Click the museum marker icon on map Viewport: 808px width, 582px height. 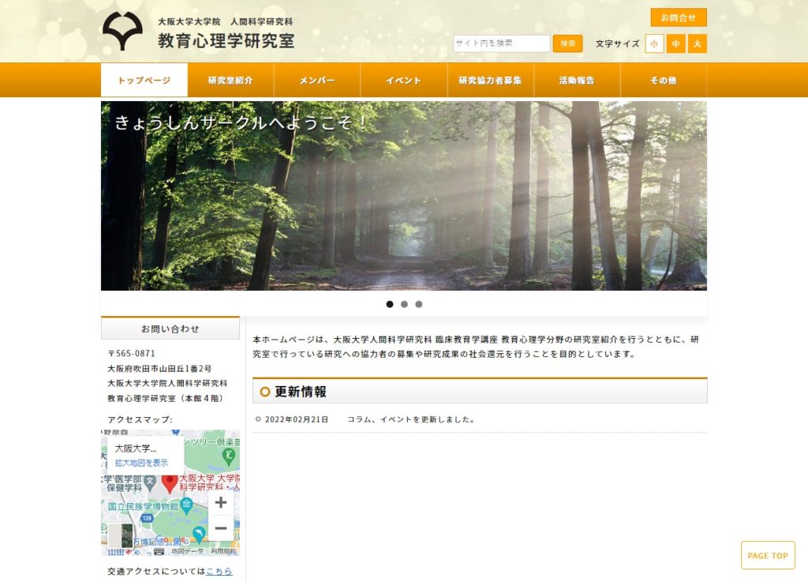coord(186,504)
